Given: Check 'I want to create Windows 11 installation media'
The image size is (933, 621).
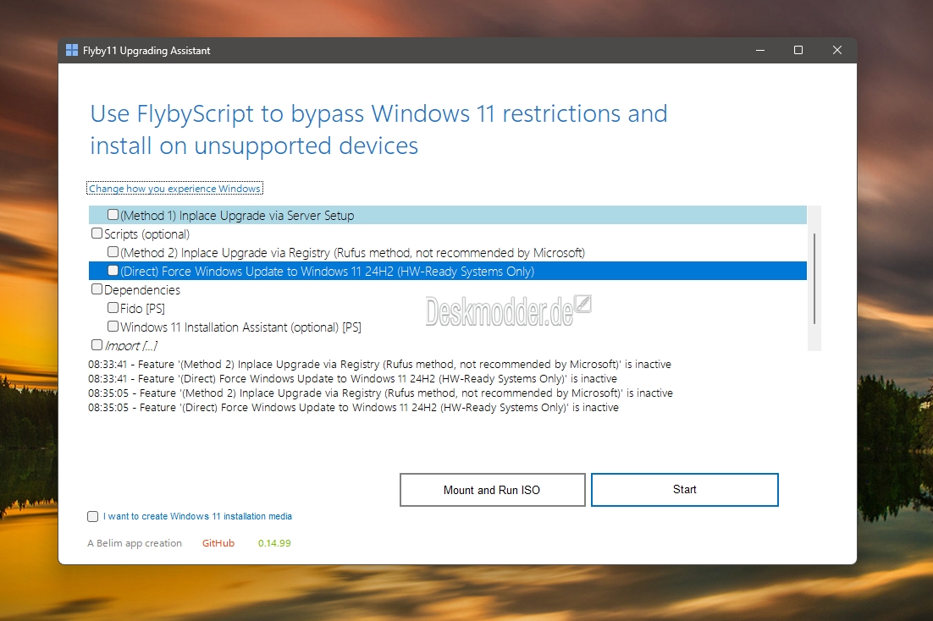Looking at the screenshot, I should click(x=93, y=516).
